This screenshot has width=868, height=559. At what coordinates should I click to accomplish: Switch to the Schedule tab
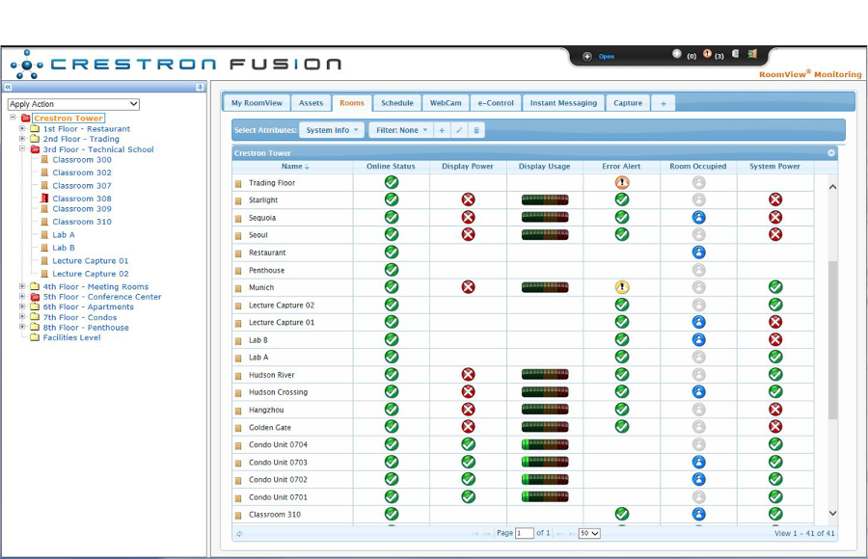397,103
